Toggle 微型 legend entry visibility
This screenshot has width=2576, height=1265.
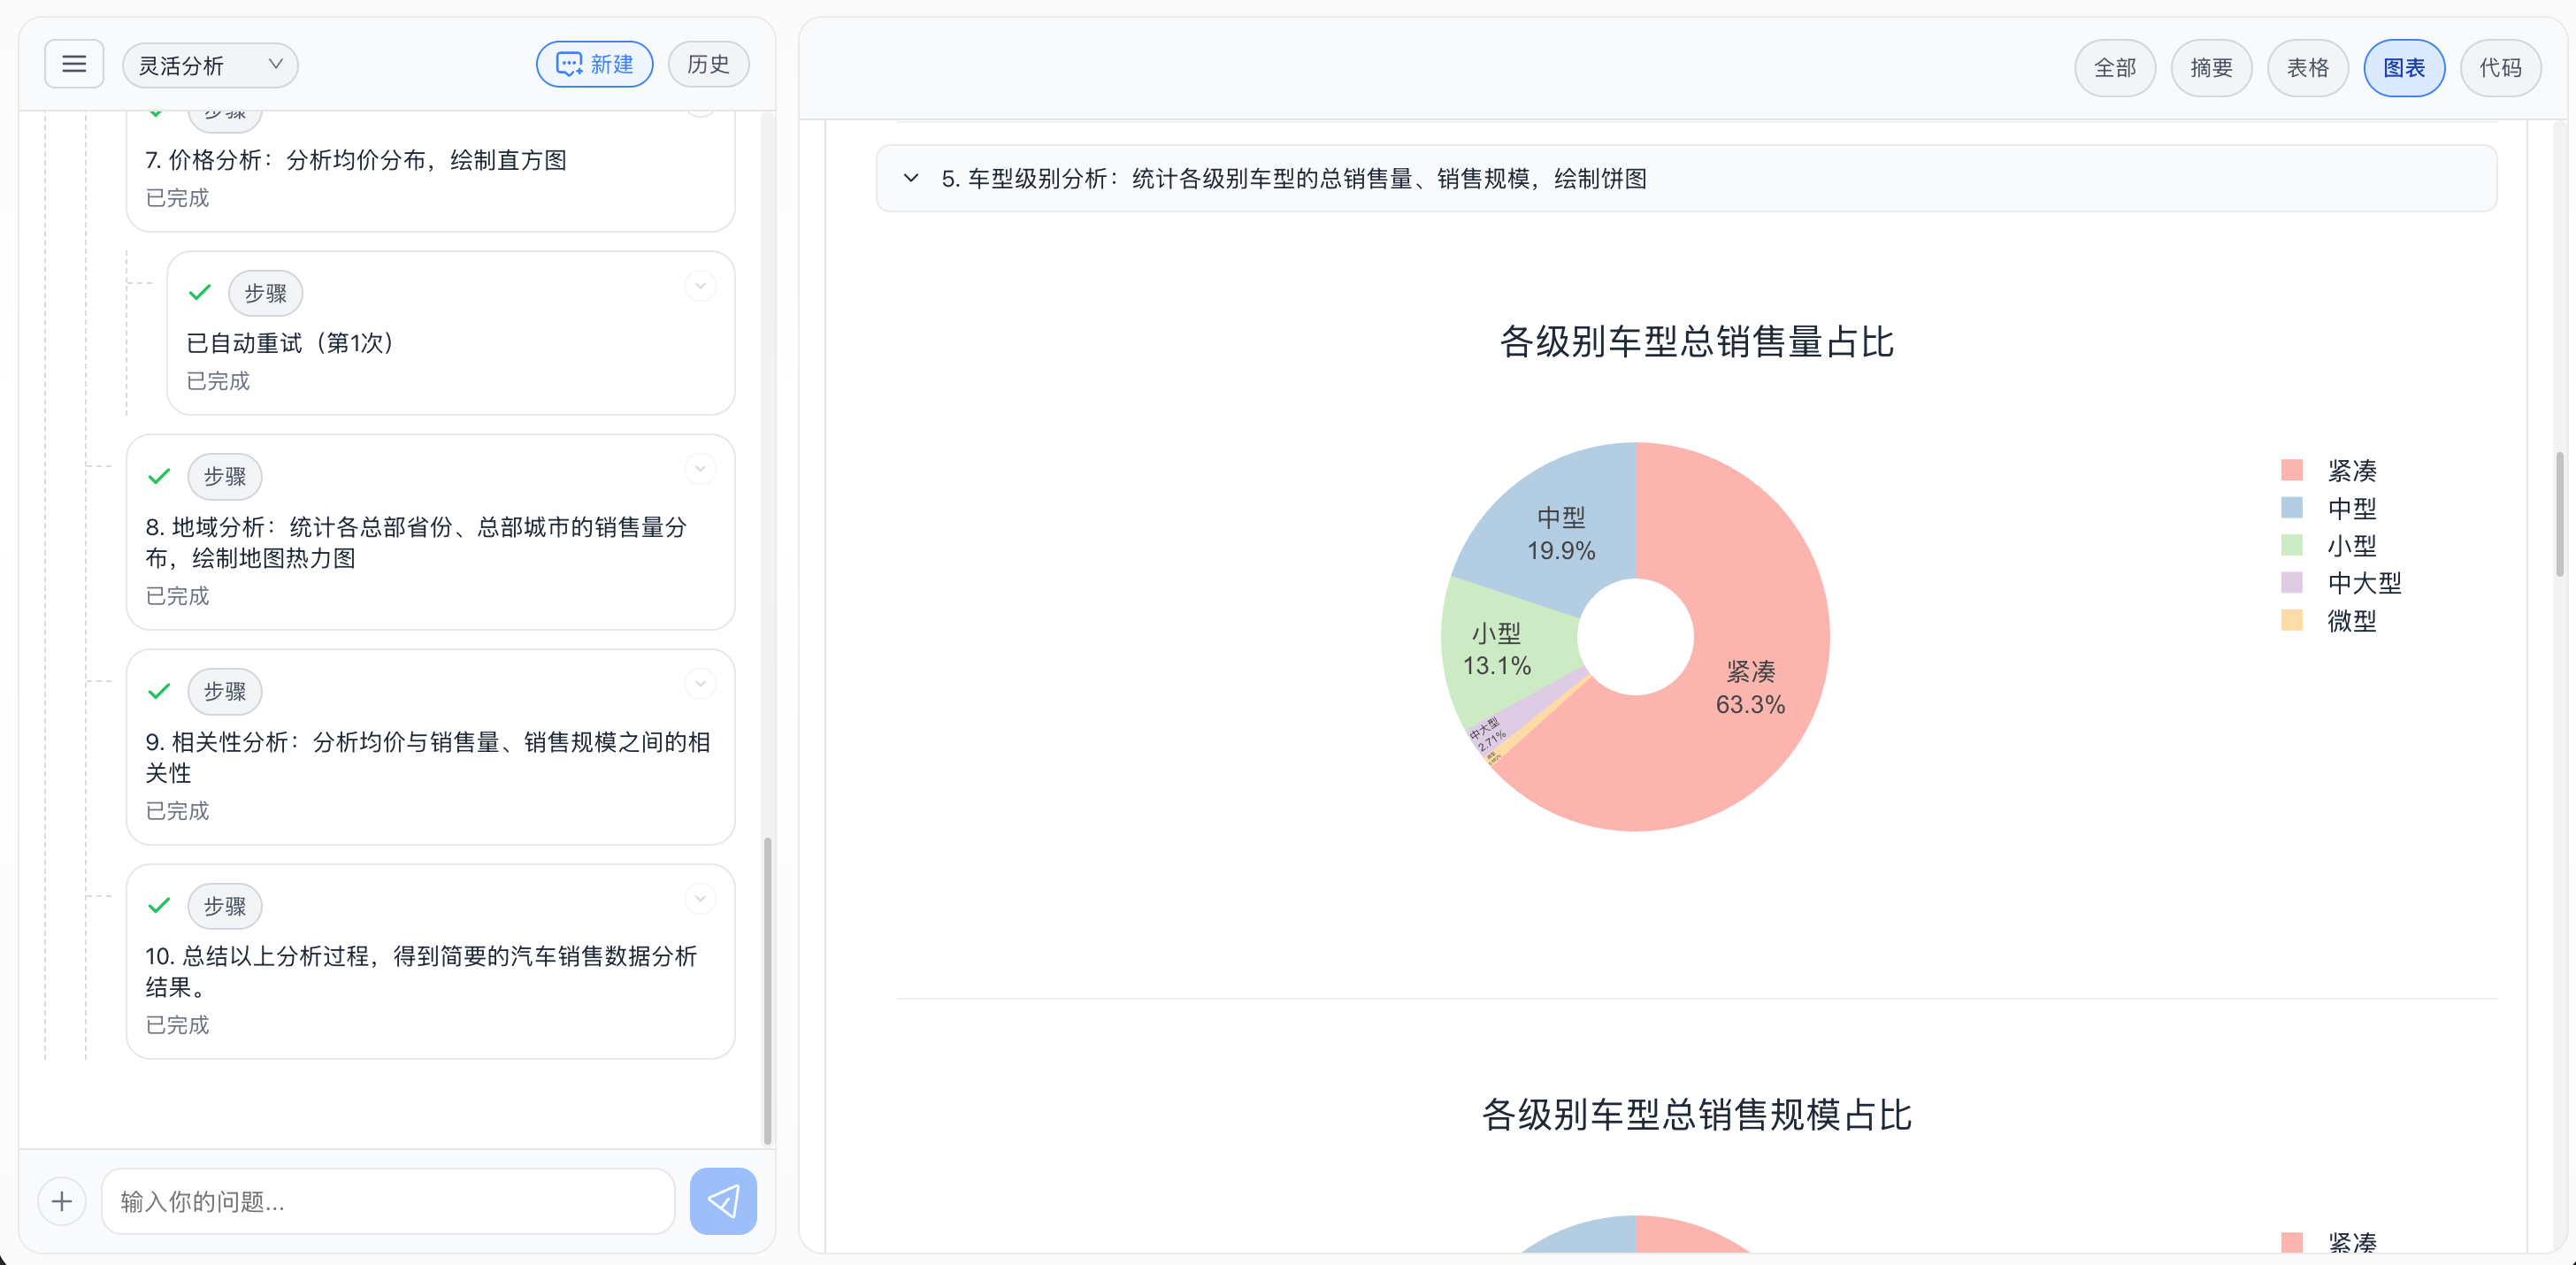pyautogui.click(x=2350, y=620)
